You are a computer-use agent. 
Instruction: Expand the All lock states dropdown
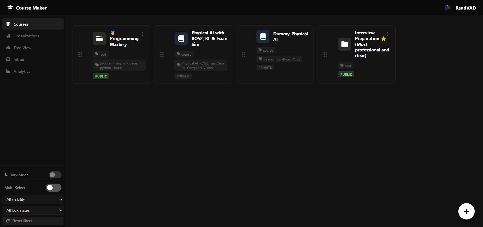pos(33,210)
